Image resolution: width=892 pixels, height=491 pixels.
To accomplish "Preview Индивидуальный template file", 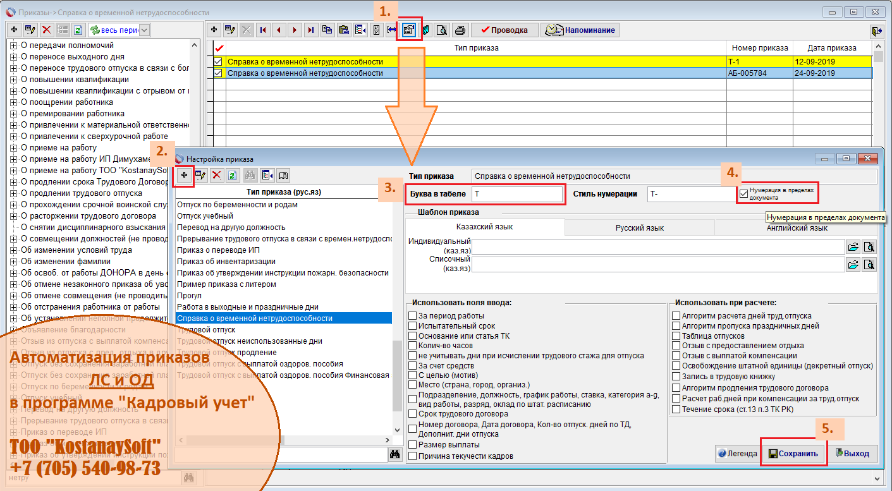I will (869, 247).
